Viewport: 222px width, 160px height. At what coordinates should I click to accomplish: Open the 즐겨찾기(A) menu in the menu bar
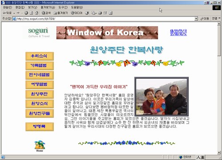coord(48,7)
